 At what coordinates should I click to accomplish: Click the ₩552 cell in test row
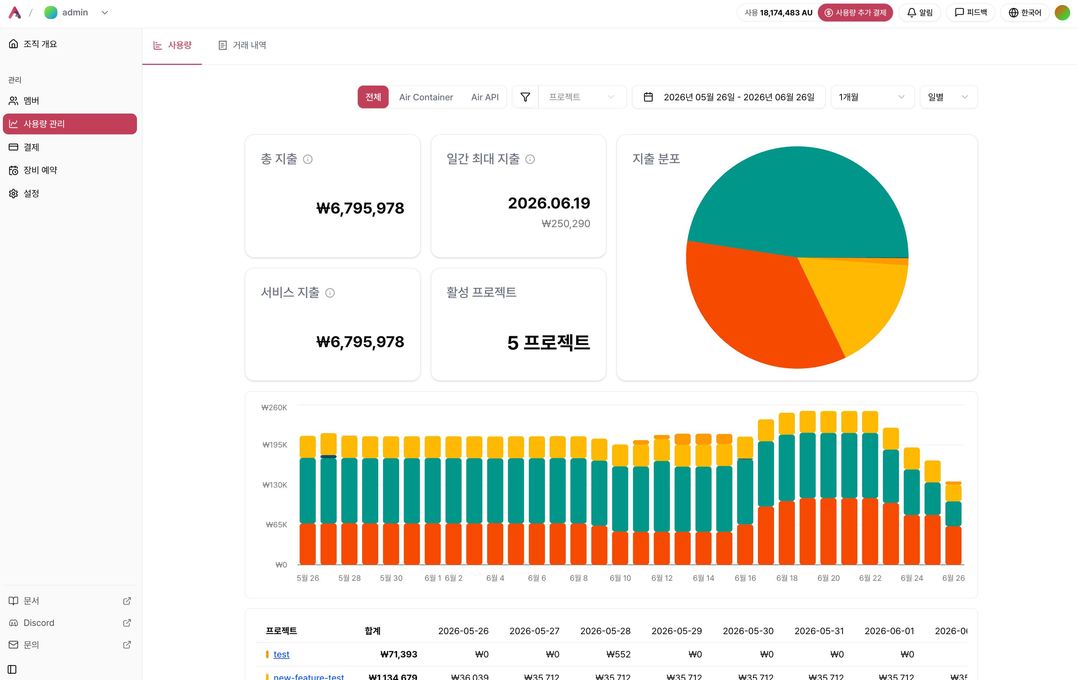[618, 654]
